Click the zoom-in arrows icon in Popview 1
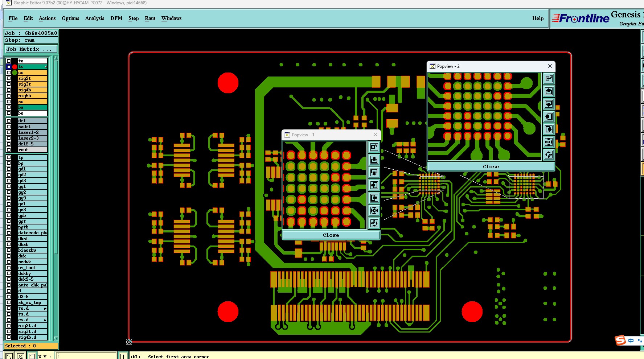 coord(374,210)
